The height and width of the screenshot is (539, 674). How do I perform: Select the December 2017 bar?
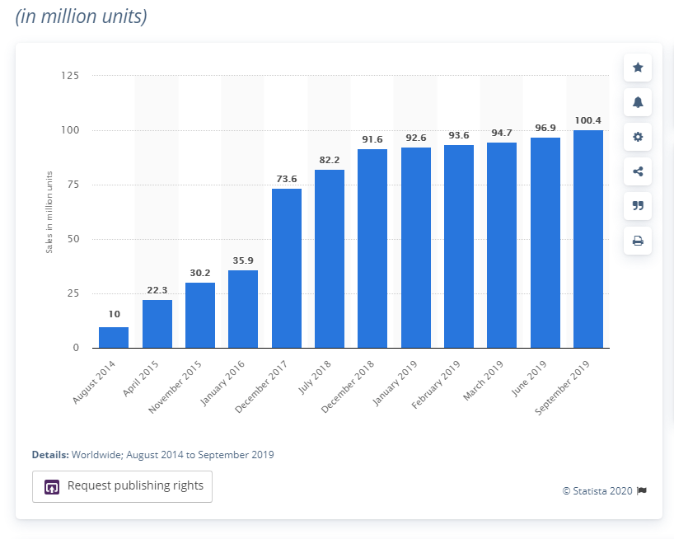click(x=286, y=268)
